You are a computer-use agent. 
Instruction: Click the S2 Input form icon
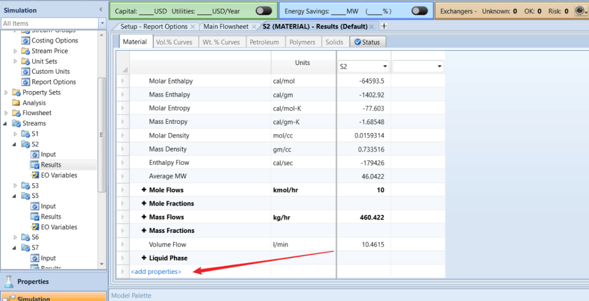click(34, 154)
